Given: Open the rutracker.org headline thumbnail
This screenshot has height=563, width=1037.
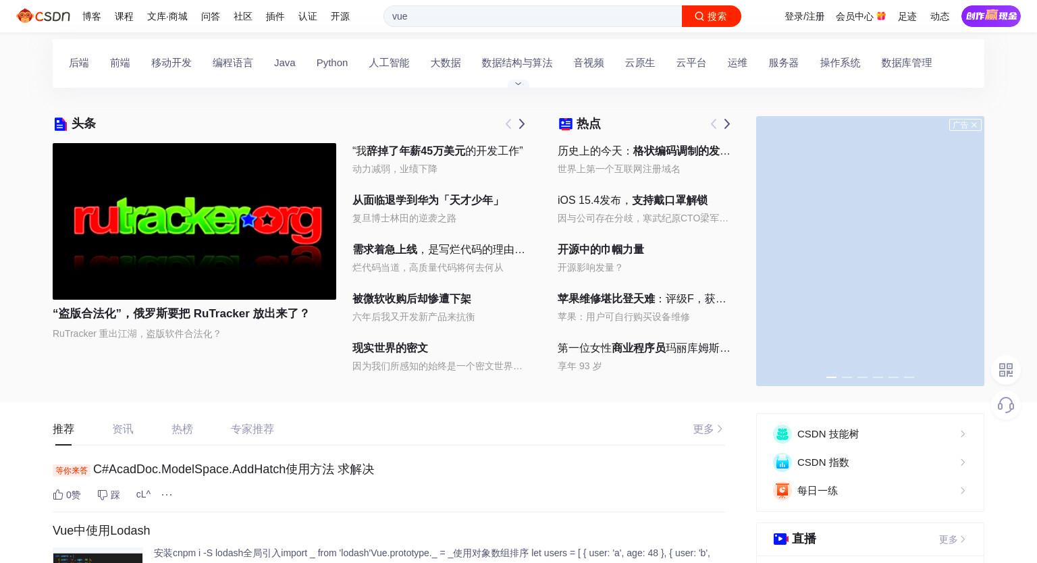Looking at the screenshot, I should pos(194,221).
